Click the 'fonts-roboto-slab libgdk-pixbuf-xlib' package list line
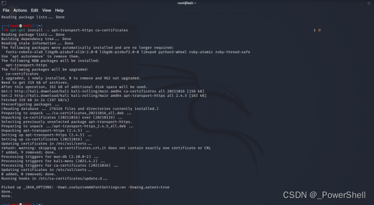 [128, 52]
